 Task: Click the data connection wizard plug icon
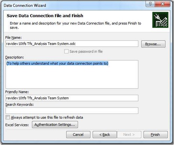160,20
